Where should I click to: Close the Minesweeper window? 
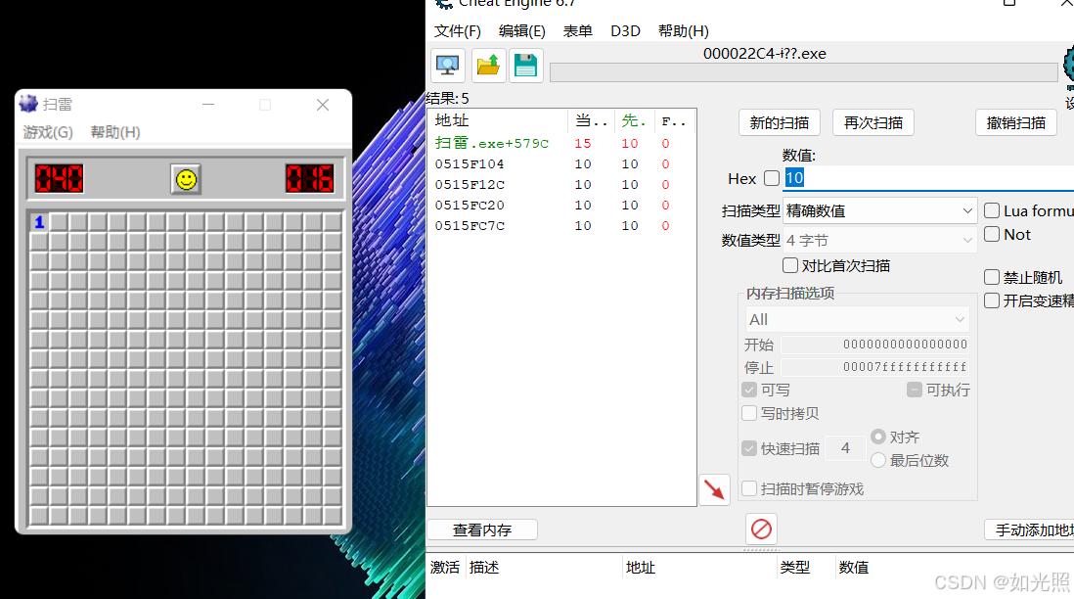point(323,104)
